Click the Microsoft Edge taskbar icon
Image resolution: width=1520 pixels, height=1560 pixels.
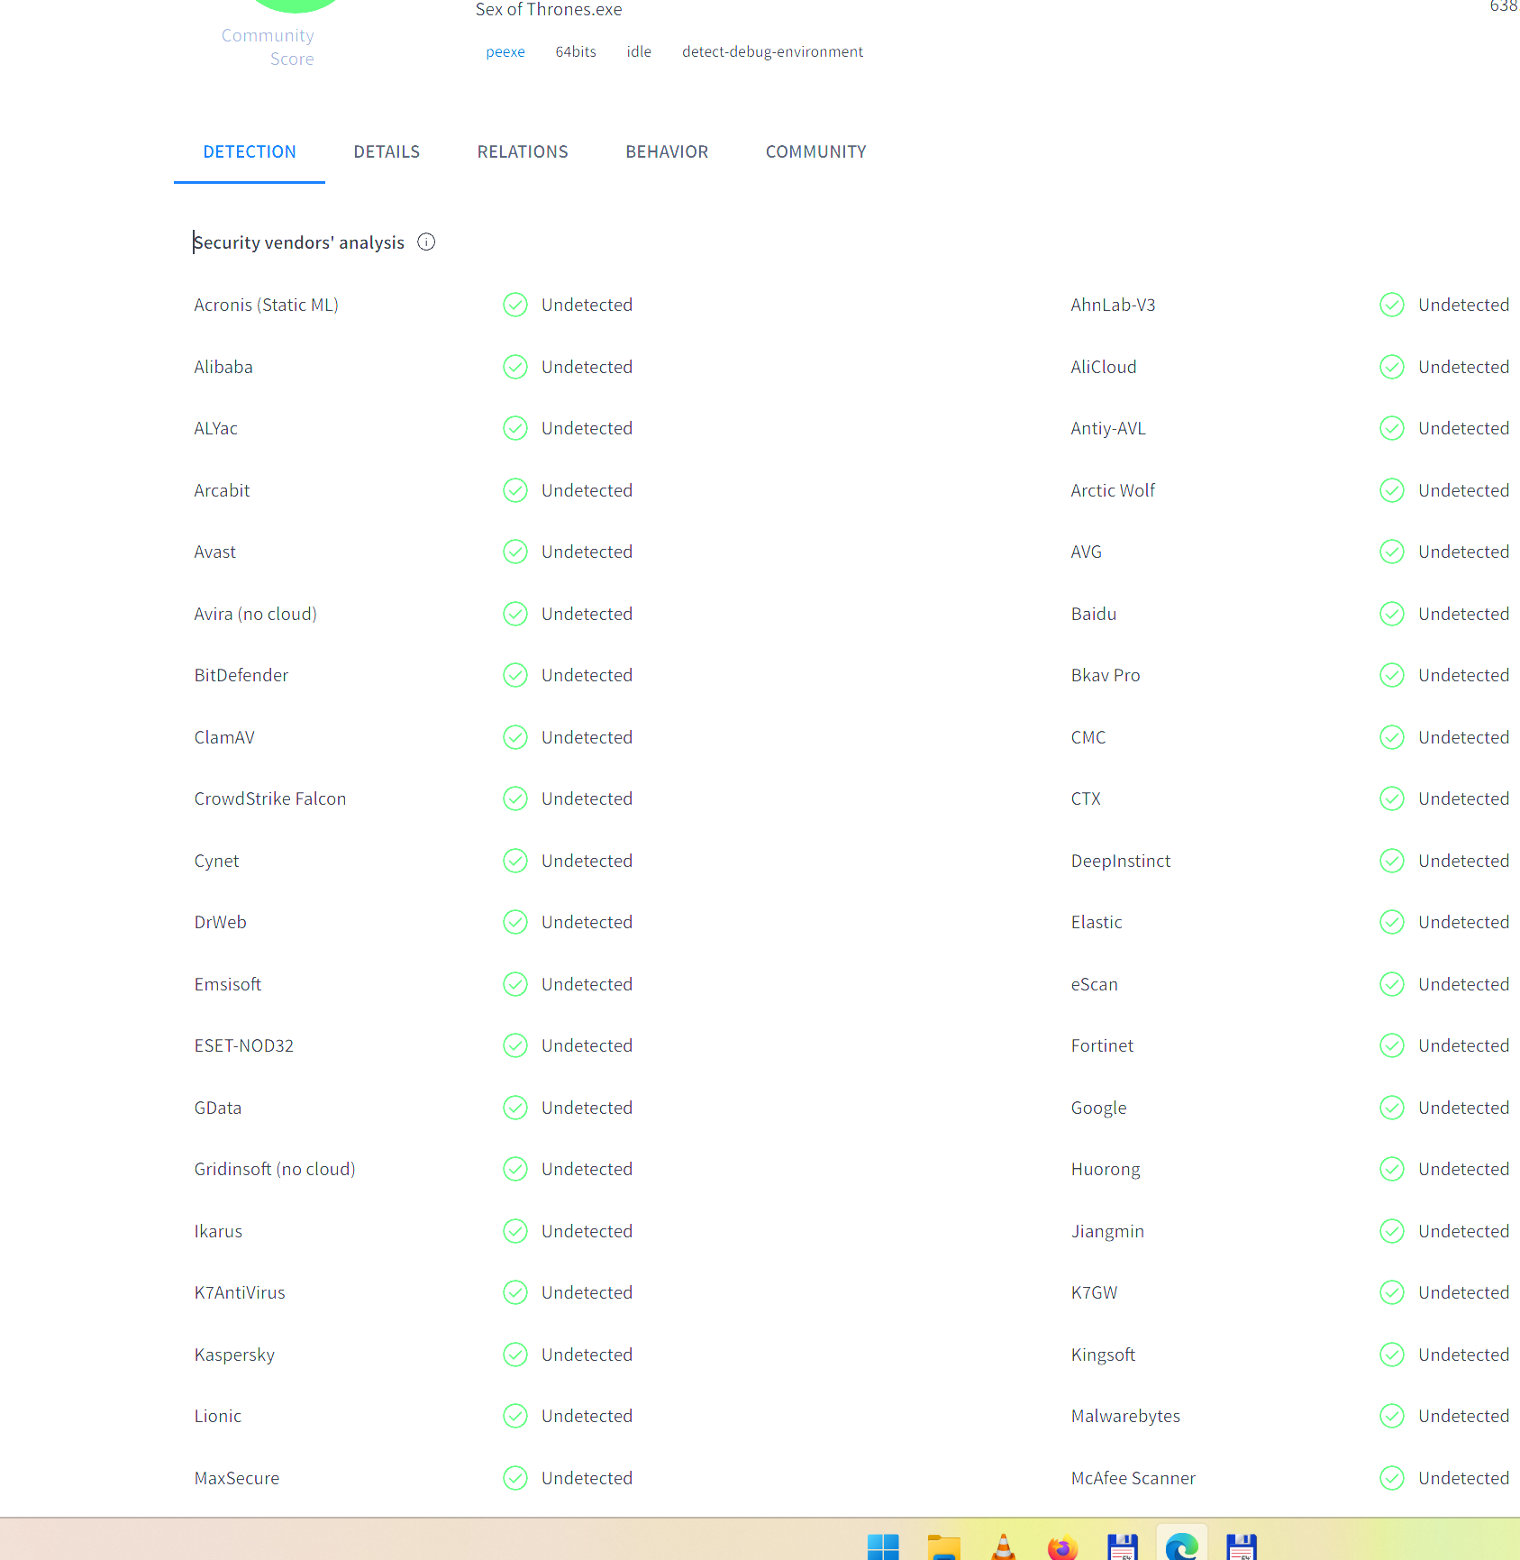1181,1546
